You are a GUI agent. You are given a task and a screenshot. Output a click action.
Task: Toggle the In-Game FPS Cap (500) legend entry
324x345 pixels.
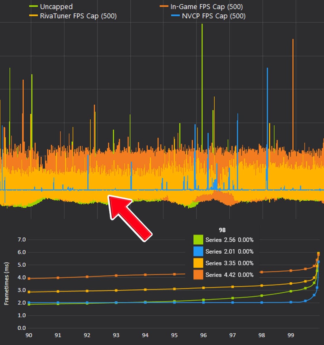(x=201, y=6)
